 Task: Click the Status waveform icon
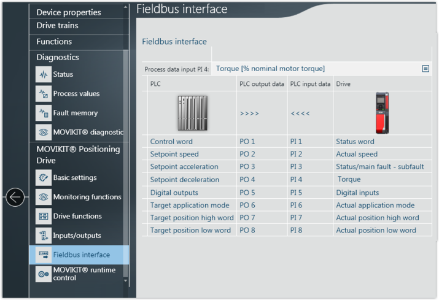coord(43,75)
